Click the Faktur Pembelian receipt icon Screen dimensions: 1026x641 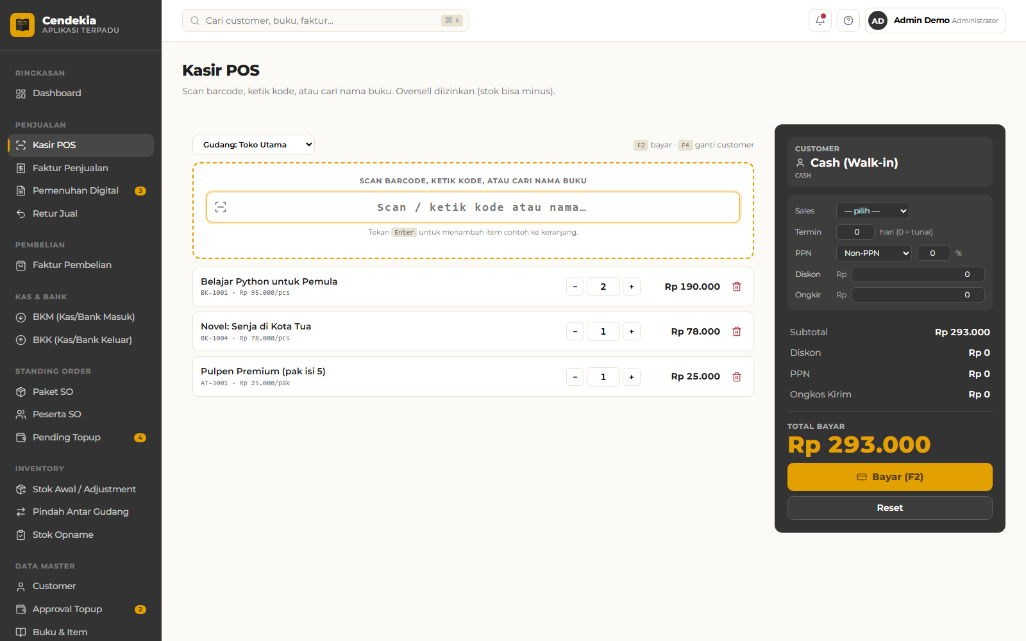(21, 265)
